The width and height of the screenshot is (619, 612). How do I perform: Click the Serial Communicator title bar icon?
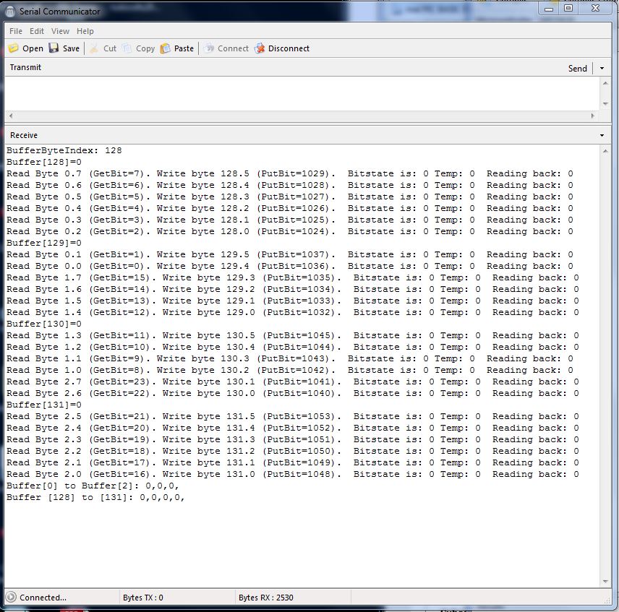(10, 12)
